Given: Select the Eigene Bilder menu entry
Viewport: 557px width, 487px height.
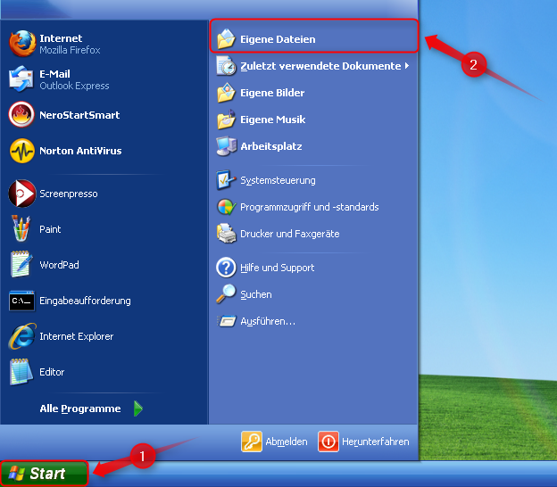Looking at the screenshot, I should pos(313,93).
